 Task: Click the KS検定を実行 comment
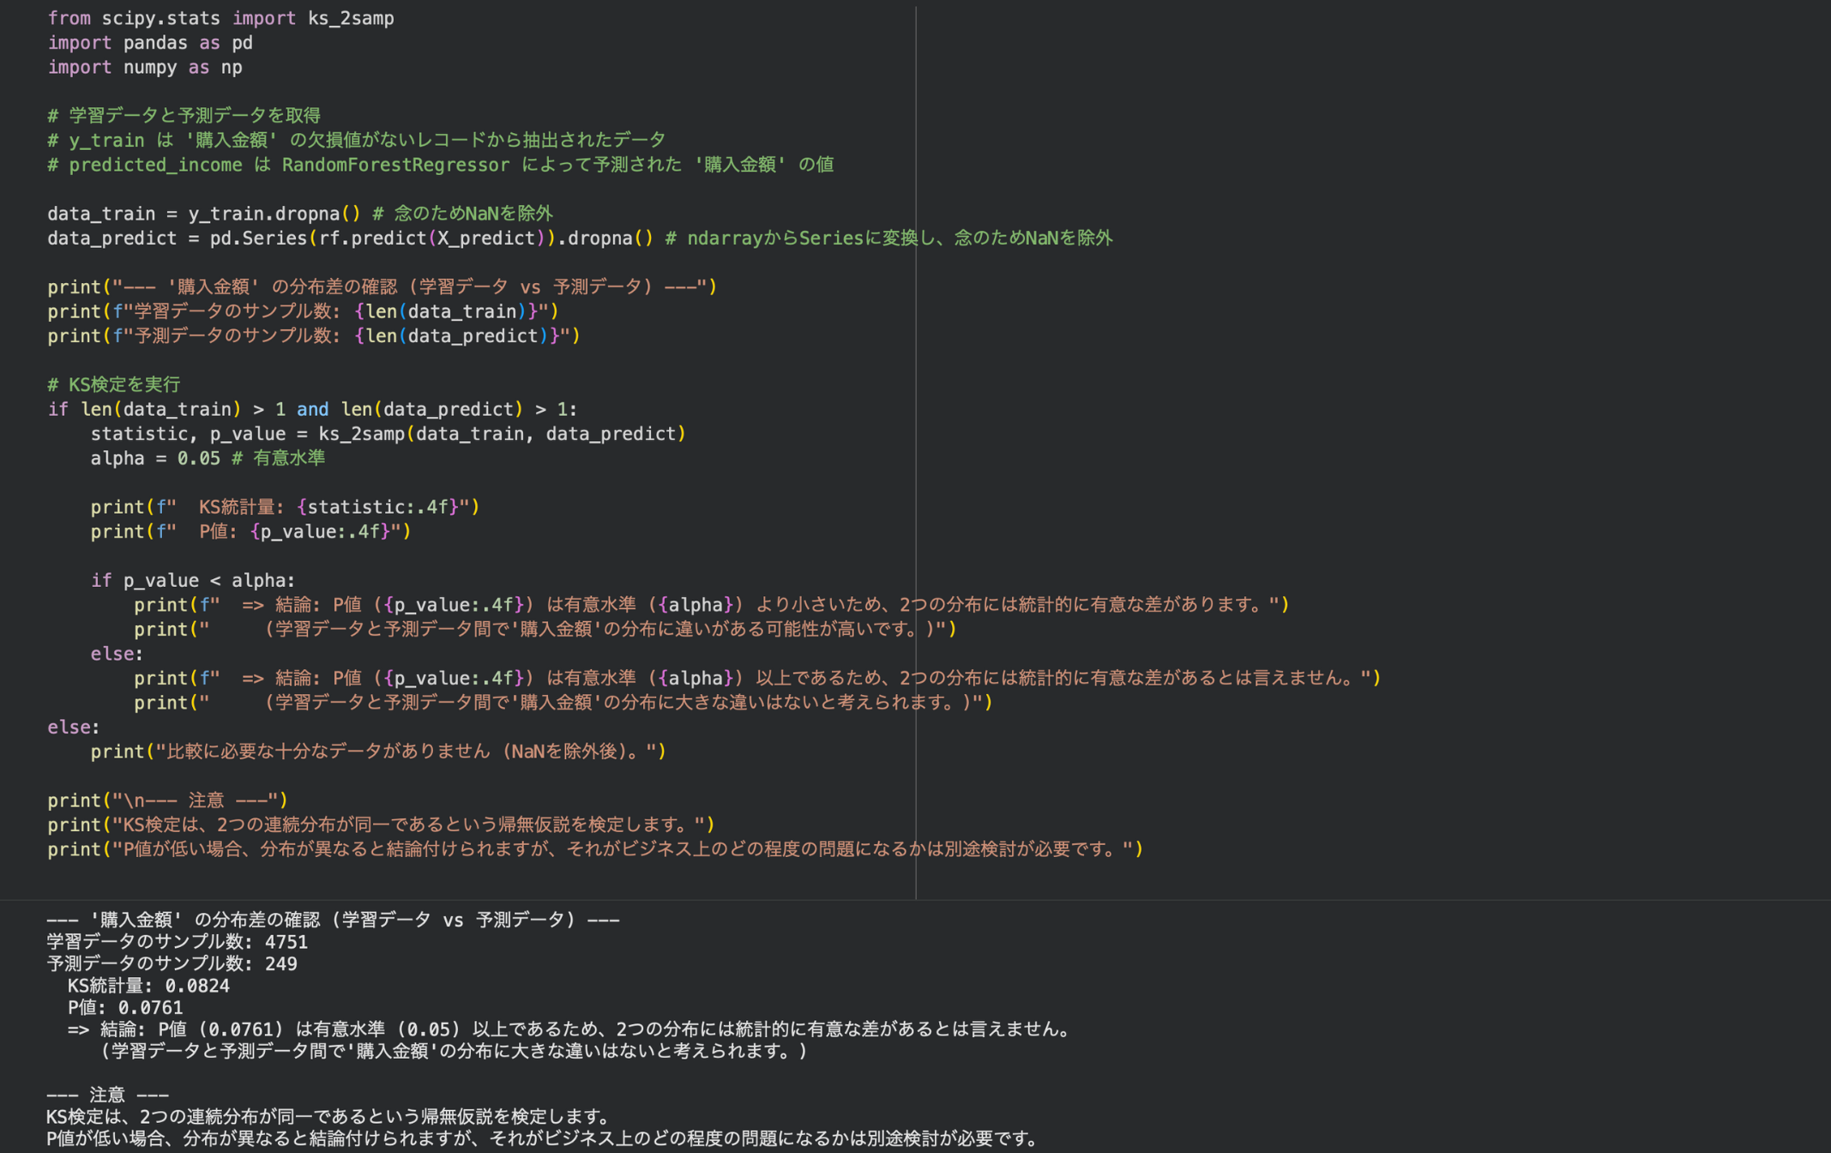point(111,384)
